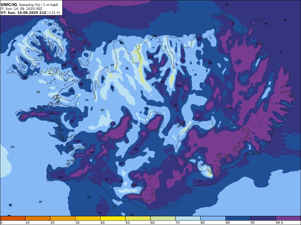Click the orange 10–20 legend segment
Viewport: 301px width, 225px height.
tap(38, 218)
